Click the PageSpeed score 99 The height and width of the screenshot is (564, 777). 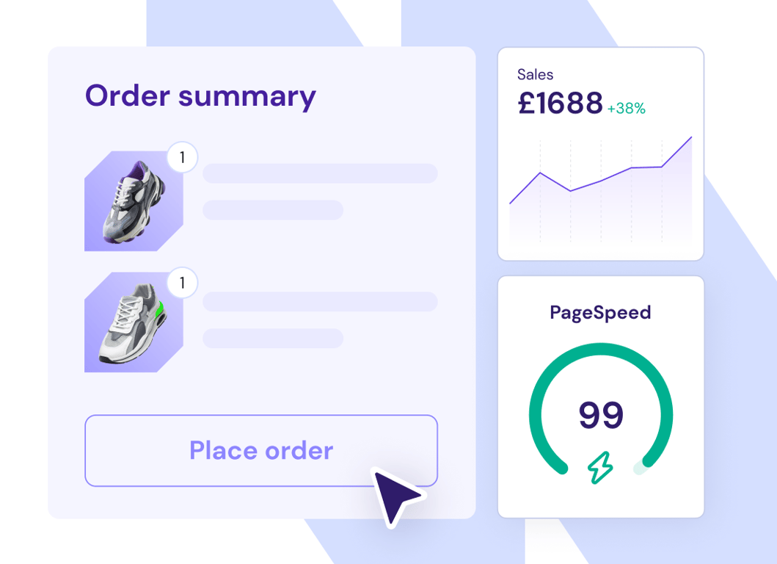click(601, 415)
